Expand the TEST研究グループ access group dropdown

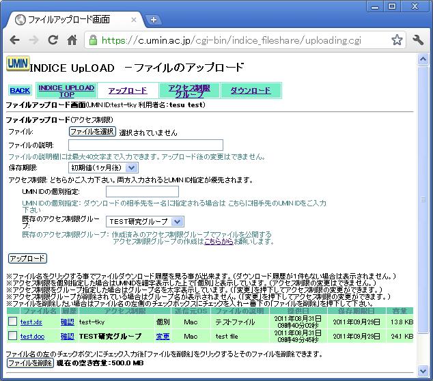144,221
